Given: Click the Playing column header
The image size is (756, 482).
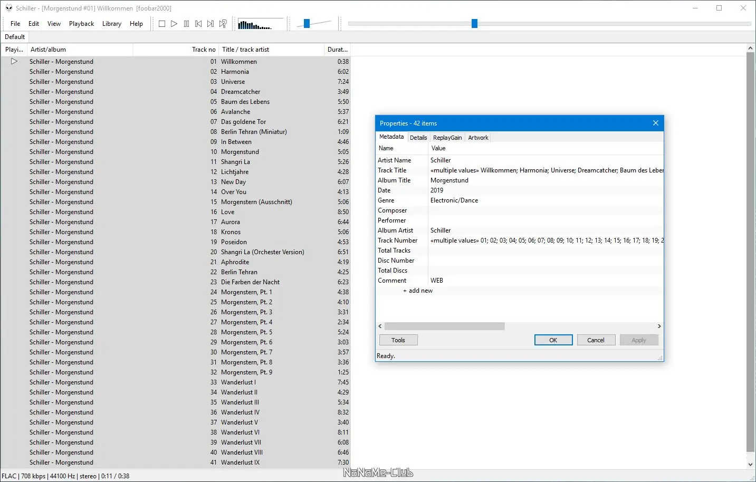Looking at the screenshot, I should [x=14, y=50].
